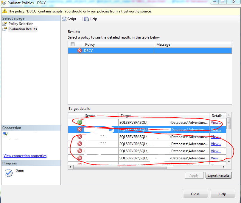Click the connection server icon
241x203 pixels.
[5, 134]
